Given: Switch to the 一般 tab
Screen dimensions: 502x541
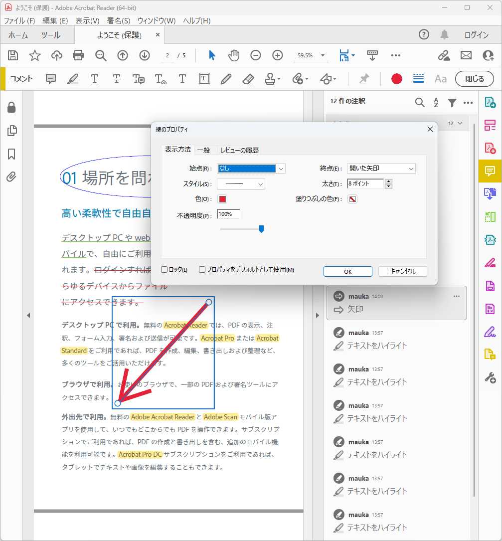Looking at the screenshot, I should pos(203,150).
